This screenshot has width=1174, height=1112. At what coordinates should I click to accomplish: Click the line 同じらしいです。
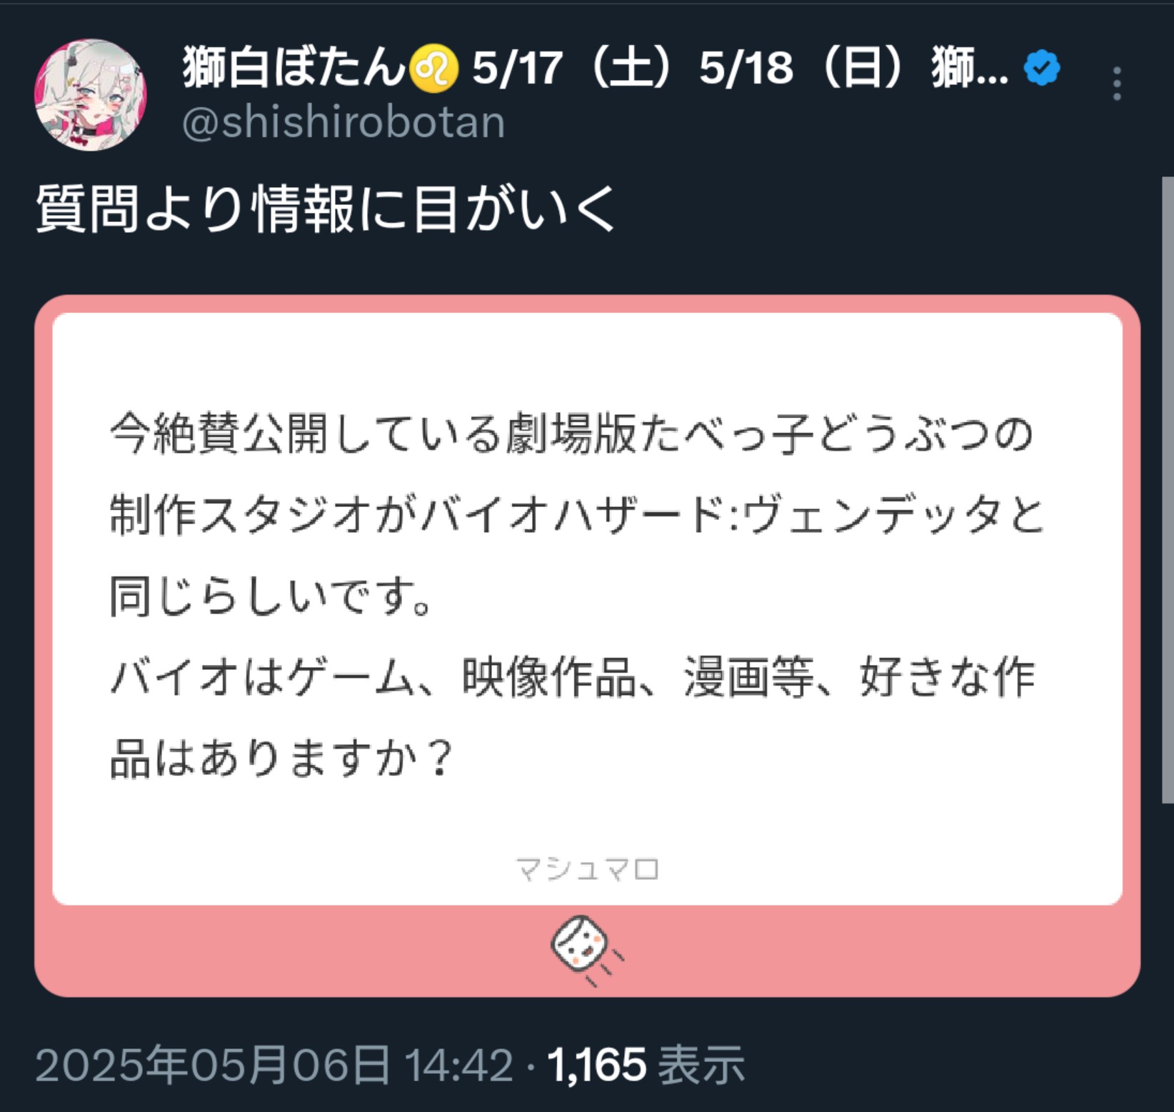pyautogui.click(x=271, y=596)
